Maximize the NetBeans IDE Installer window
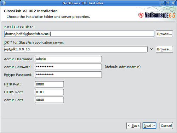 tap(168, 3)
